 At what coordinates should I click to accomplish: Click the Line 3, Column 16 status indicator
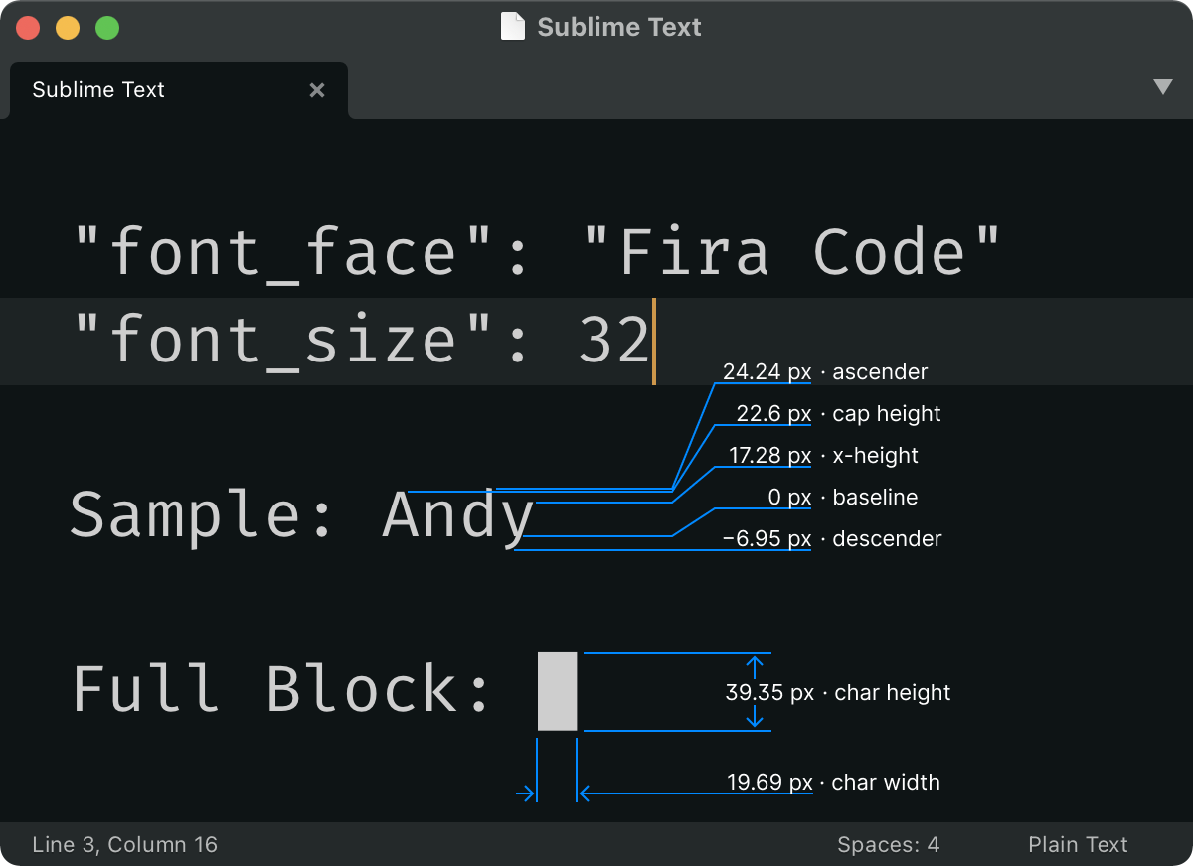123,844
